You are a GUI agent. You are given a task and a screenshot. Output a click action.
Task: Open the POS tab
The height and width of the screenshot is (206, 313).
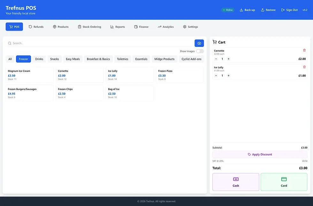point(14,27)
